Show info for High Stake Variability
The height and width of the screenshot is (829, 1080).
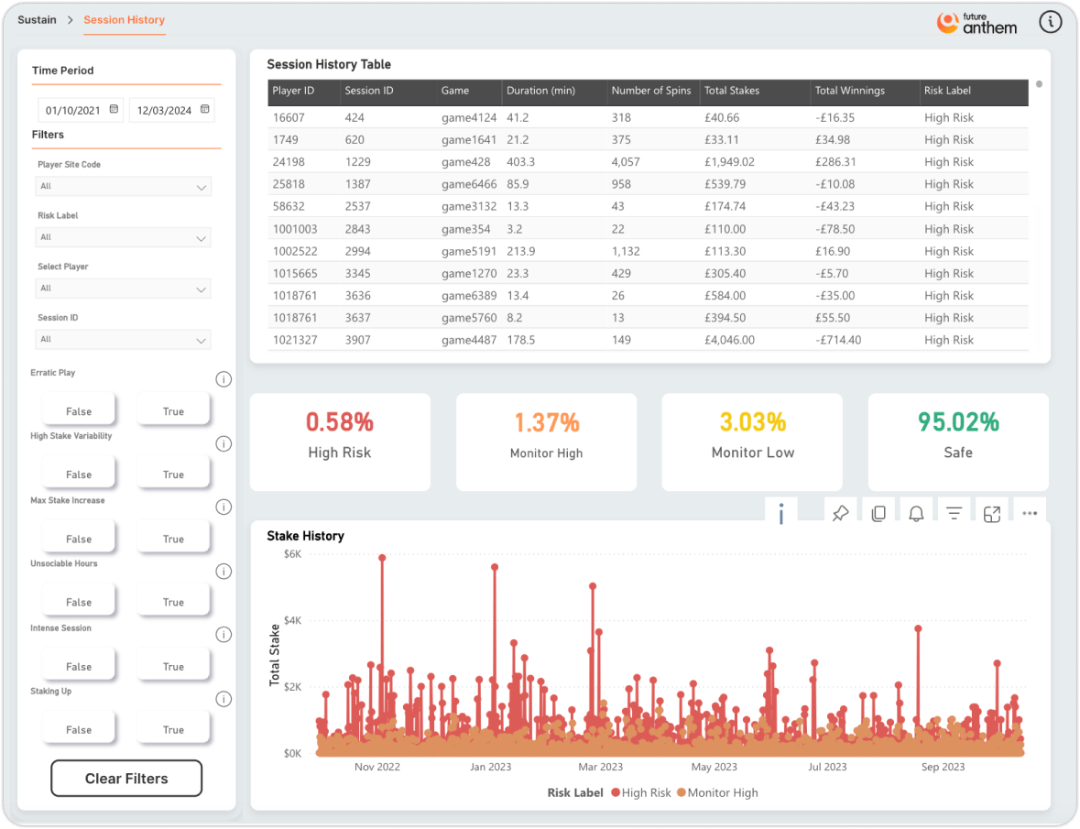[224, 443]
